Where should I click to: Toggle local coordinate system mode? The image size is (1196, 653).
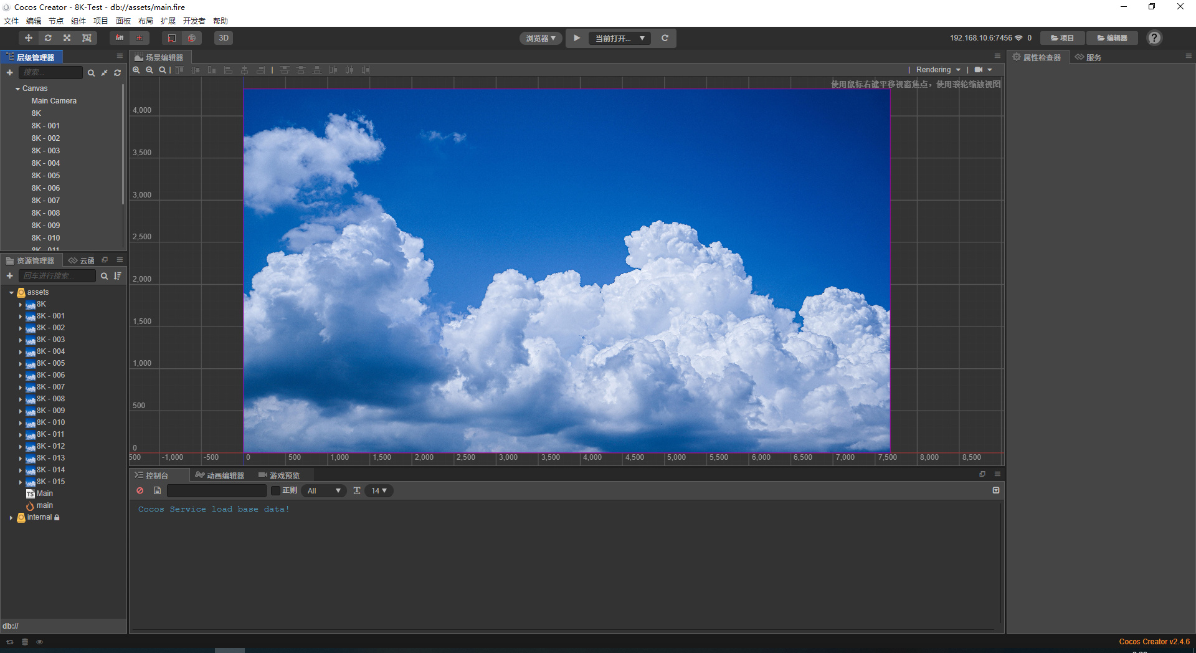click(171, 38)
